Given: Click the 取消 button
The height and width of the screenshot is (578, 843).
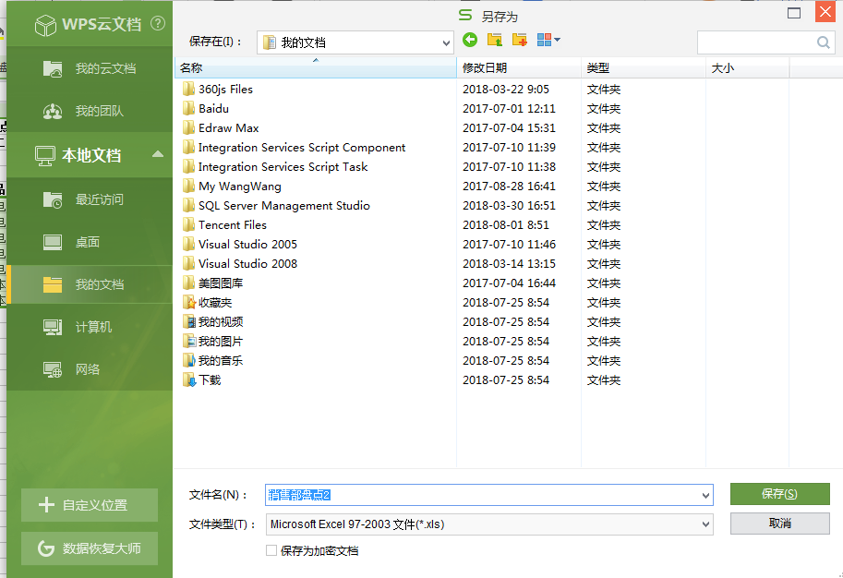Looking at the screenshot, I should [779, 524].
